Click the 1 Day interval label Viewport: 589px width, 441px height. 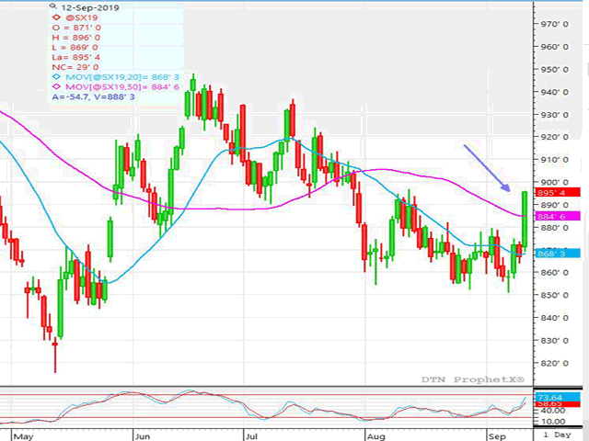(x=558, y=435)
